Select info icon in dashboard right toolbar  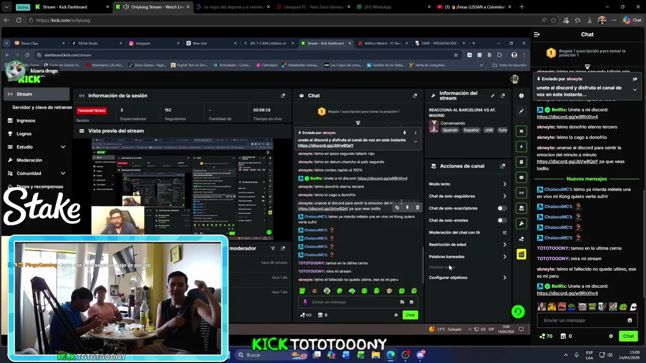point(521,95)
